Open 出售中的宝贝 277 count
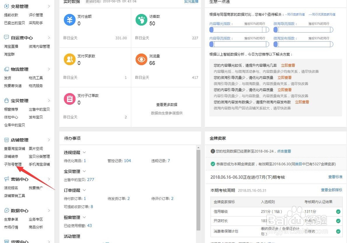 point(91,180)
